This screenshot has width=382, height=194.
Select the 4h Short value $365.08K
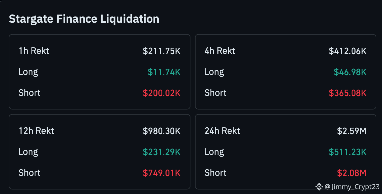point(348,93)
